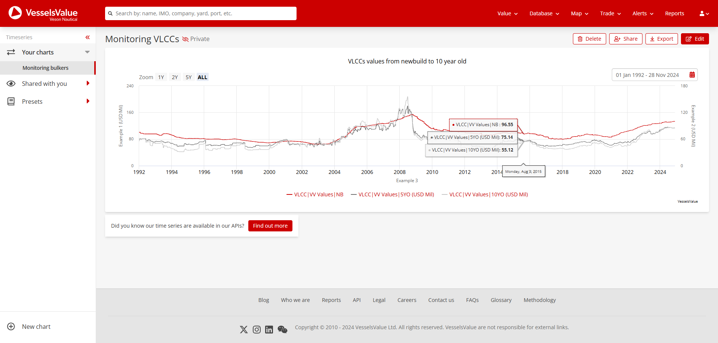This screenshot has height=343, width=718.
Task: Toggle the Private visibility eye icon
Action: click(185, 39)
